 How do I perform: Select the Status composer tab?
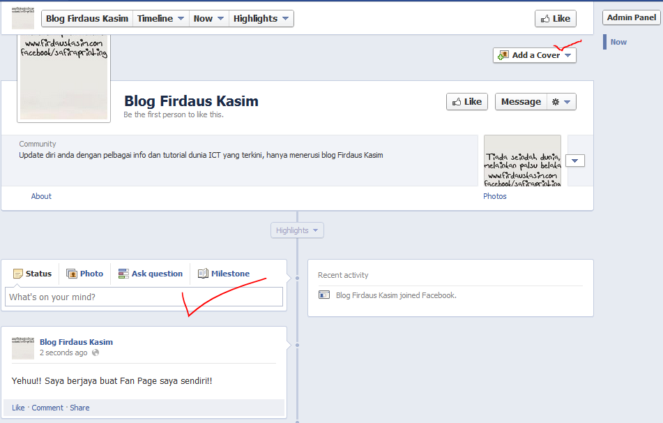point(33,274)
